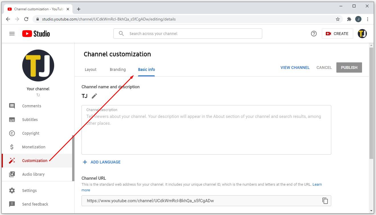Copy the channel URL with copy icon
This screenshot has width=376, height=215.
click(325, 201)
